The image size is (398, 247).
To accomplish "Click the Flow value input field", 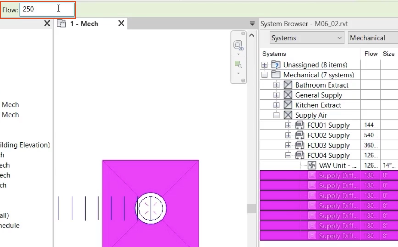I will click(47, 10).
